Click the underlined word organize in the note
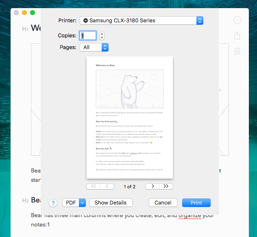The image size is (257, 237). (190, 215)
